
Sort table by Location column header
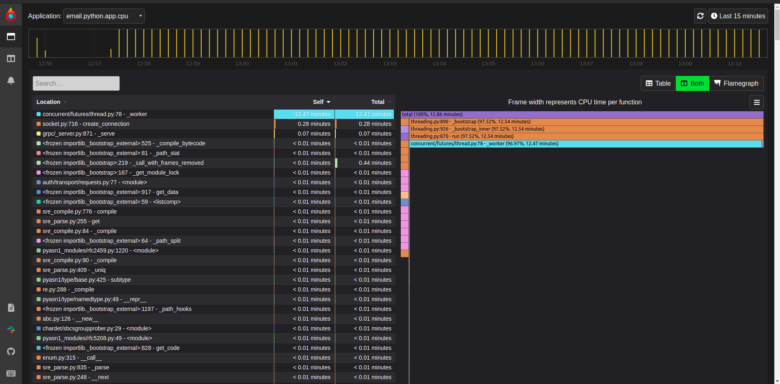(x=49, y=102)
